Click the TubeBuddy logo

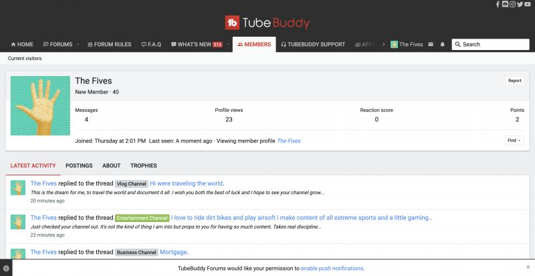[267, 23]
